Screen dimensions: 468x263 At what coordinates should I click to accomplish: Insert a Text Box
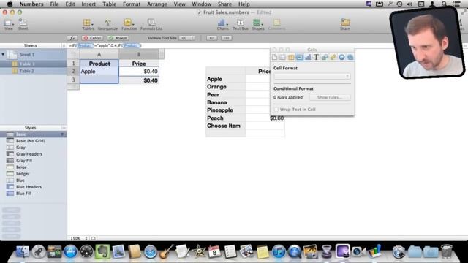point(241,24)
